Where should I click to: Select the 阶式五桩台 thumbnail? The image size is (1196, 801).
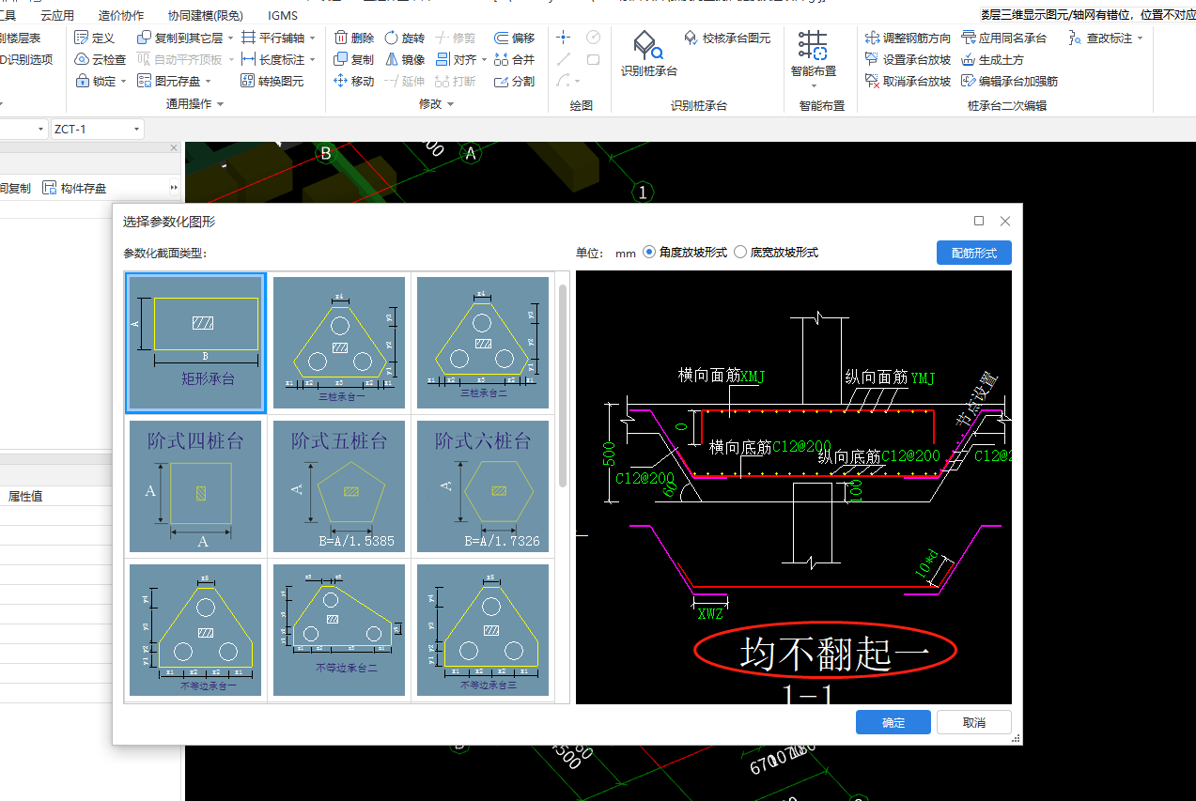click(x=339, y=486)
